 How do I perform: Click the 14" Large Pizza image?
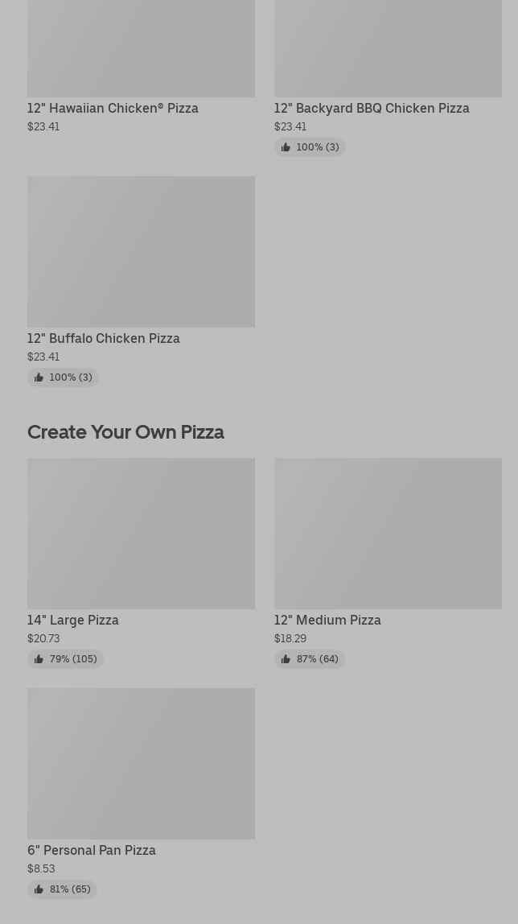(x=141, y=533)
